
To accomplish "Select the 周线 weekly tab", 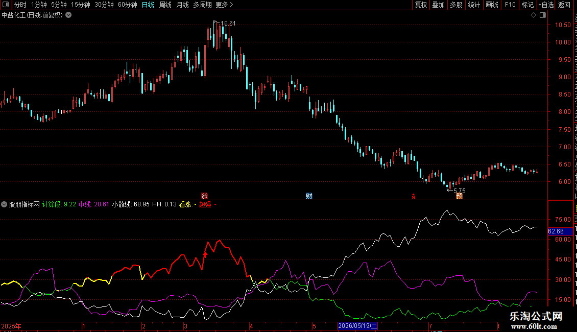I will click(165, 5).
